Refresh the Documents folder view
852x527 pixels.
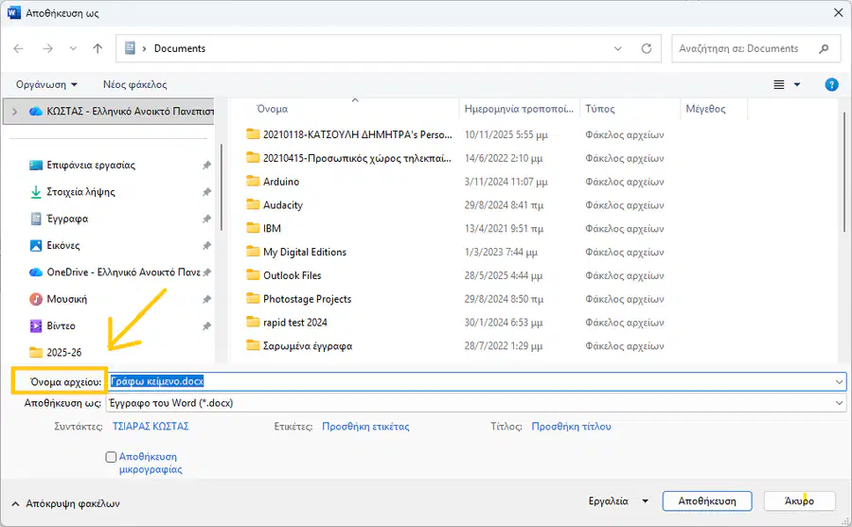pos(646,48)
